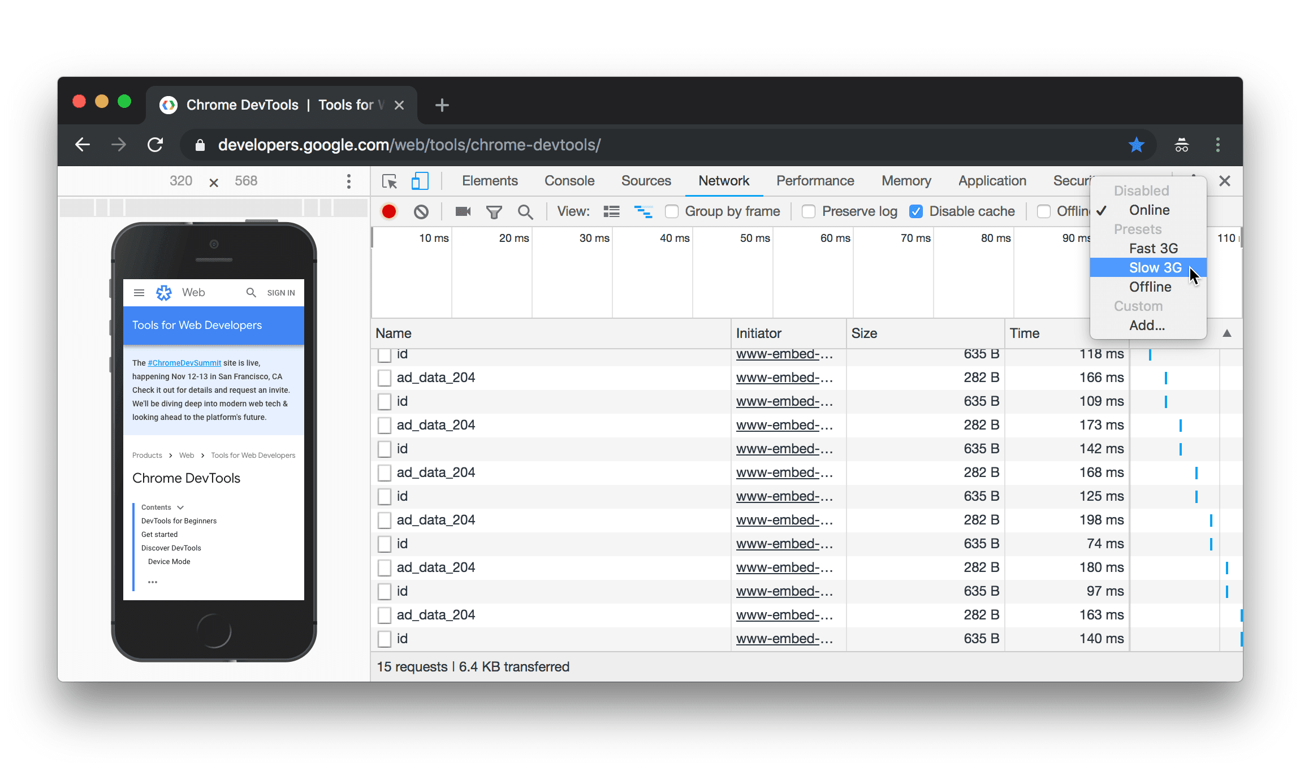Image resolution: width=1313 pixels, height=763 pixels.
Task: Click the record (red dot) button
Action: click(x=388, y=211)
